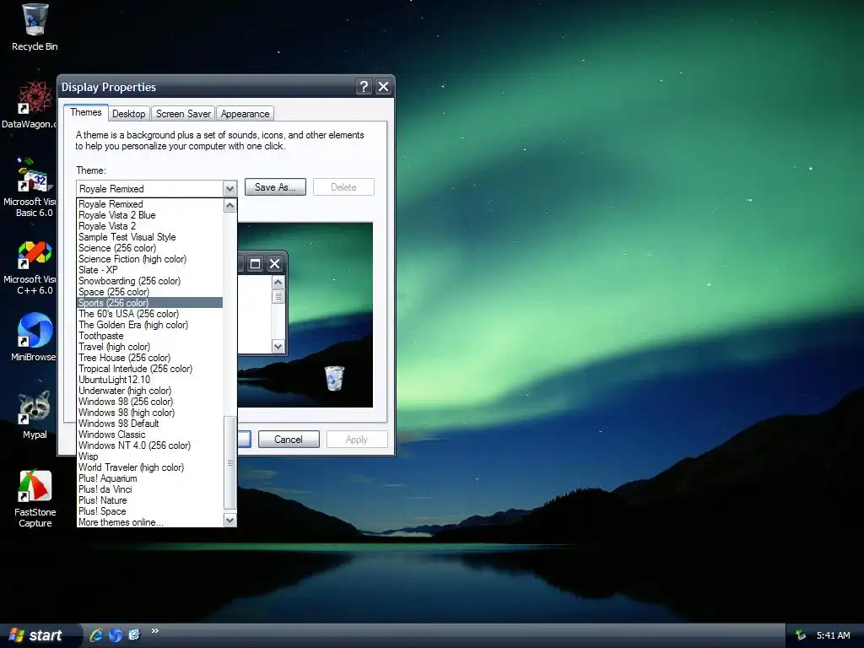Image resolution: width=864 pixels, height=648 pixels.
Task: Select the Wisp theme
Action: (150, 456)
